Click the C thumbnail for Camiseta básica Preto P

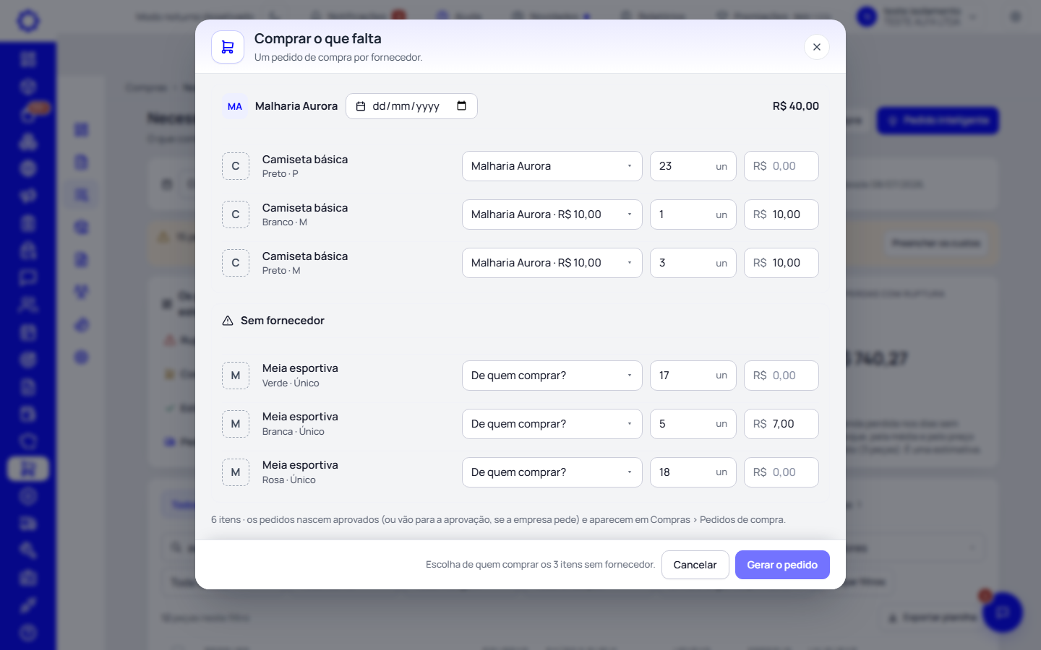pos(236,166)
